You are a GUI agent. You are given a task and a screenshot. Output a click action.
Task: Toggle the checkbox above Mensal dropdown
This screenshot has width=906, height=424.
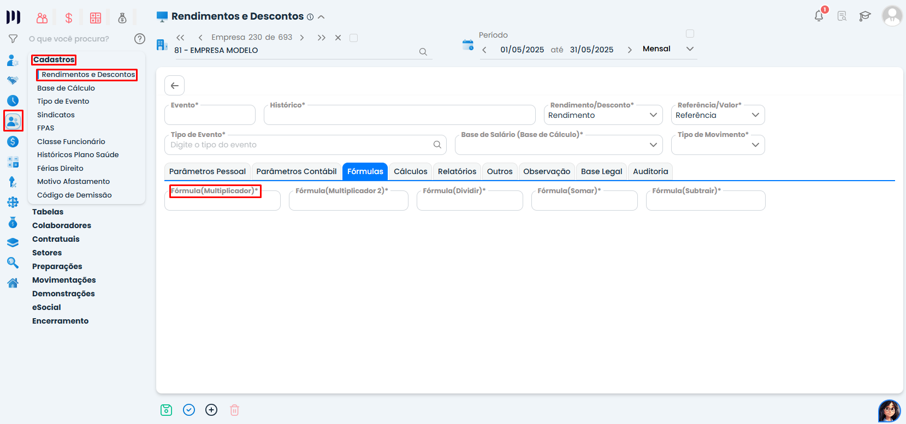[690, 34]
